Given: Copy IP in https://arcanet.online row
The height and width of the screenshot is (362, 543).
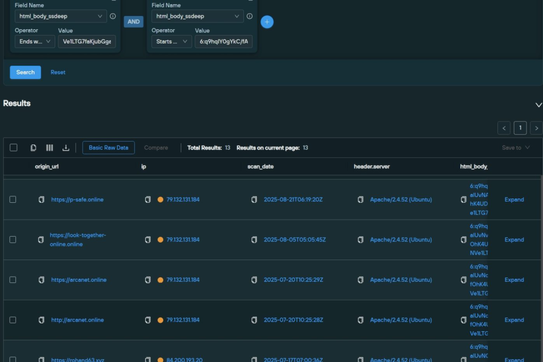Looking at the screenshot, I should [148, 280].
